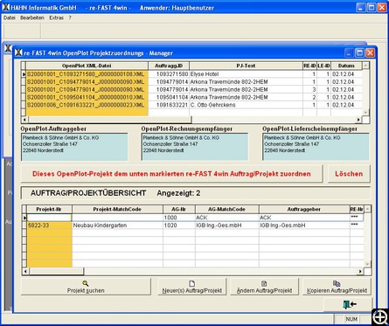Minimize the Projektzuordnungs Manager dialog
The height and width of the screenshot is (326, 389).
[x=350, y=52]
